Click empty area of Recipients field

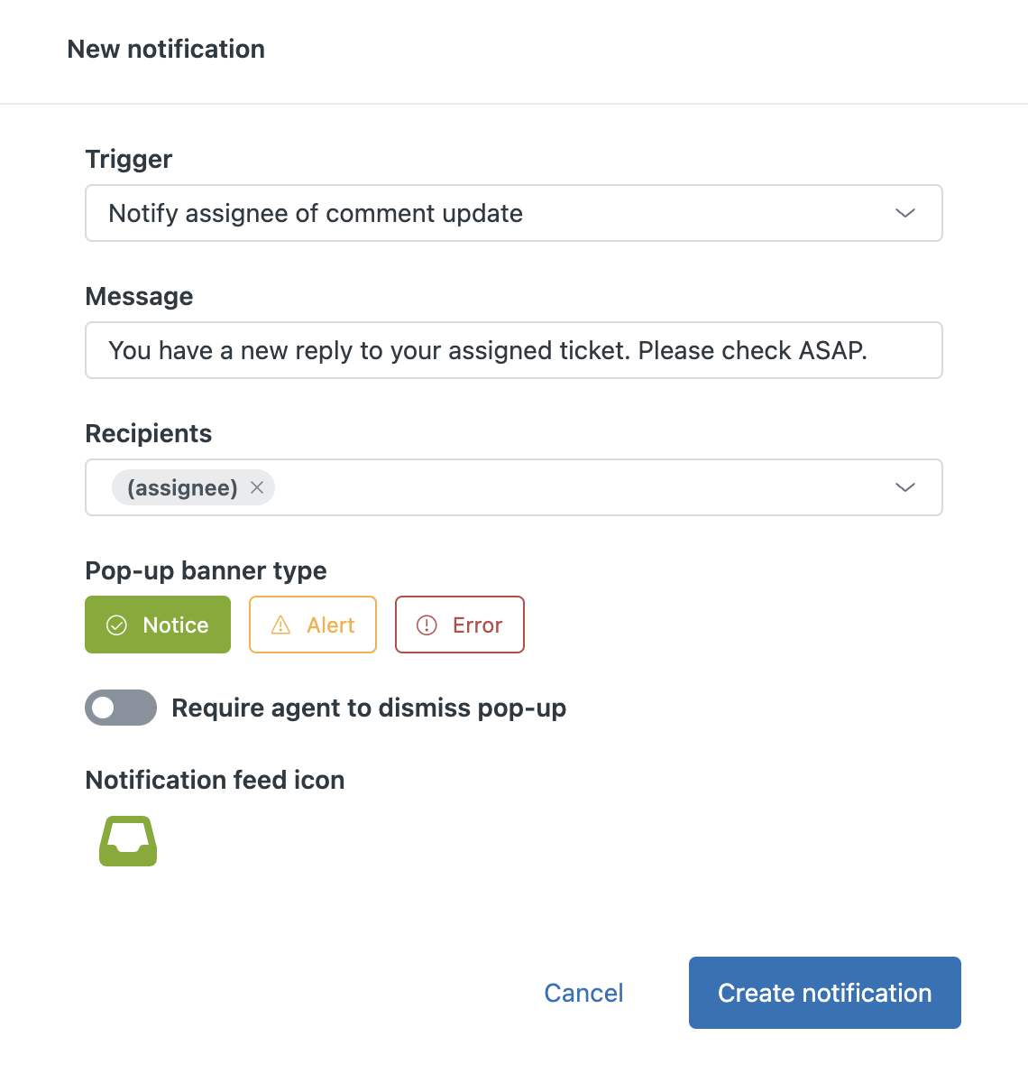577,487
